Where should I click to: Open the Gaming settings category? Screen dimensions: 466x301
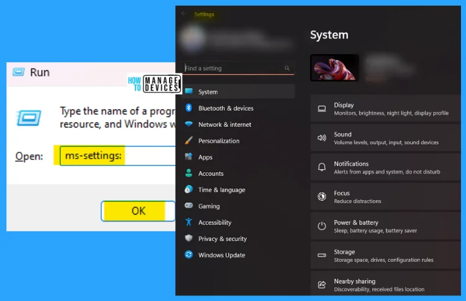coord(209,206)
